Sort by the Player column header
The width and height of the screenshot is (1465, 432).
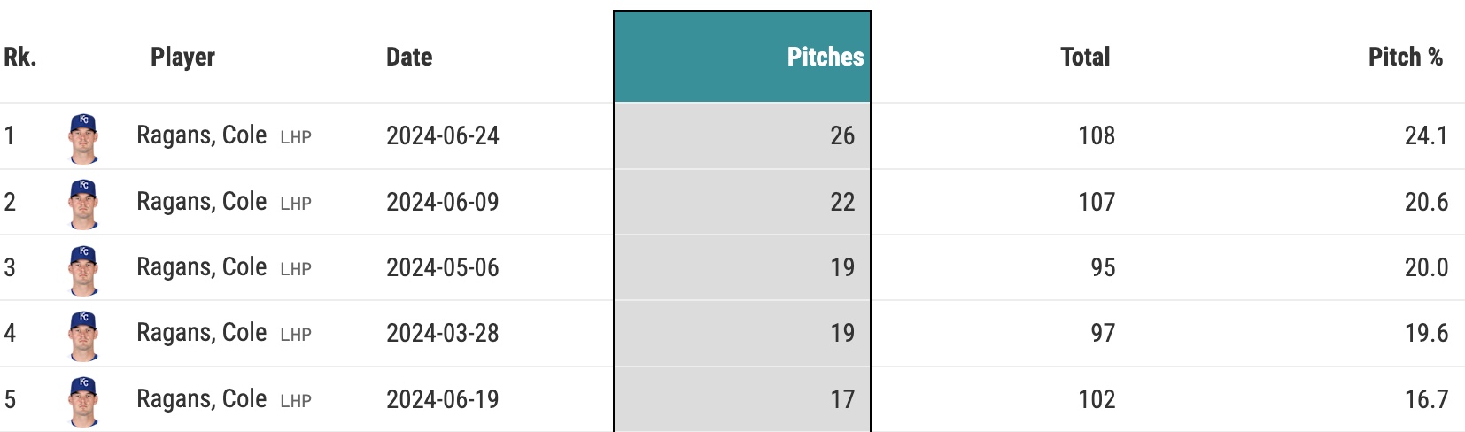click(x=182, y=57)
